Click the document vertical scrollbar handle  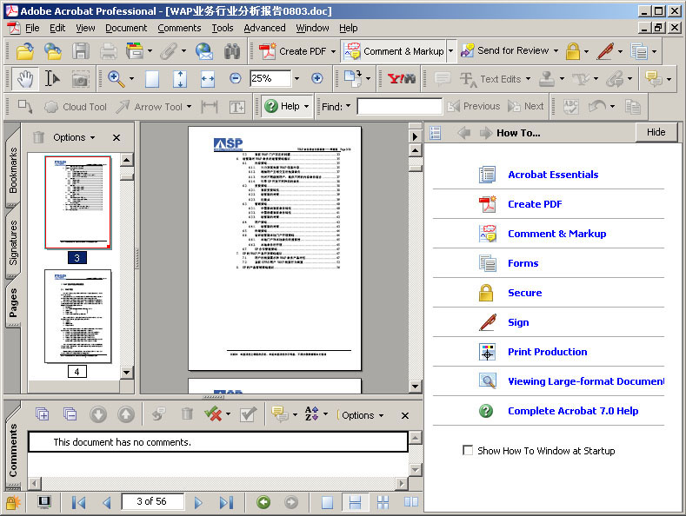pyautogui.click(x=416, y=168)
